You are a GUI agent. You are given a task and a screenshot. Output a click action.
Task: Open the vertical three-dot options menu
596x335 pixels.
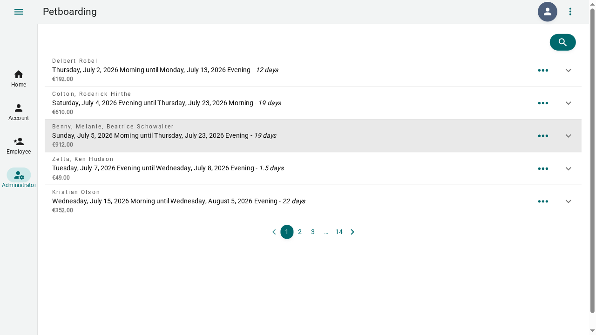[x=570, y=12]
